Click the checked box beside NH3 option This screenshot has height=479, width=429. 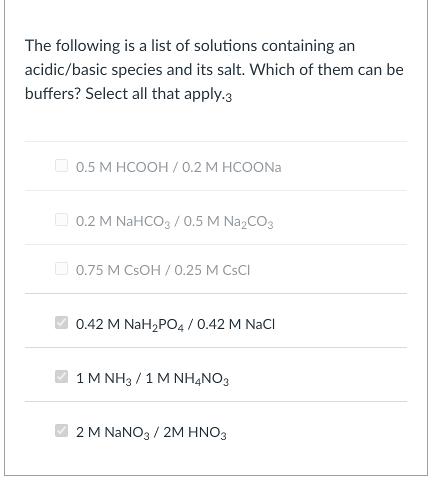61,377
